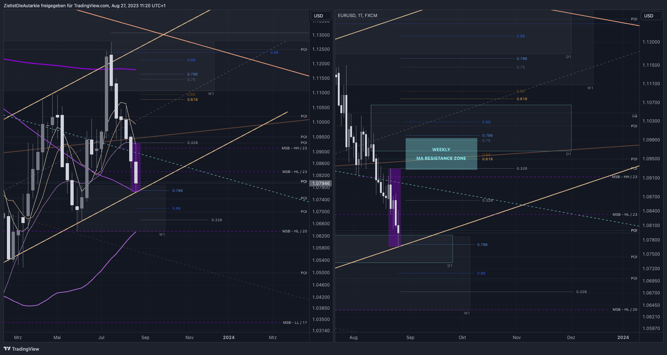Click the 1.13000 price on left axis
Screen dimensions: 667x355
point(321,35)
